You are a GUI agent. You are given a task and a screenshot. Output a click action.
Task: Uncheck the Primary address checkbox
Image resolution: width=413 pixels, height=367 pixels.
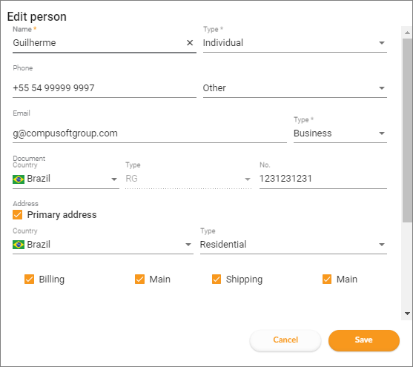click(x=17, y=215)
